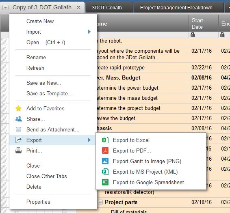Select Create rapid prototype row

coord(121,68)
